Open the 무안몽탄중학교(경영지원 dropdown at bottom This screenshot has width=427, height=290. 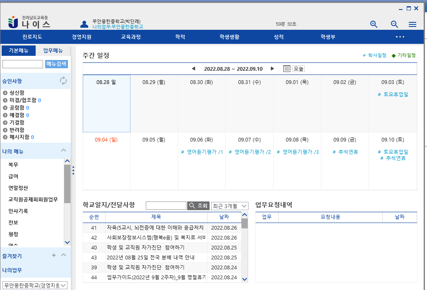(x=35, y=285)
